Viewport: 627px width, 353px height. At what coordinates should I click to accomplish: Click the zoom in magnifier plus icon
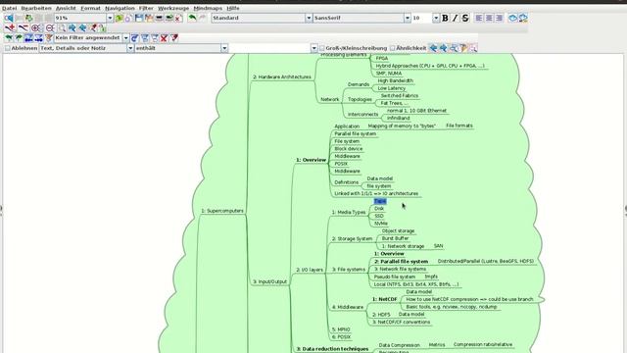point(35,28)
